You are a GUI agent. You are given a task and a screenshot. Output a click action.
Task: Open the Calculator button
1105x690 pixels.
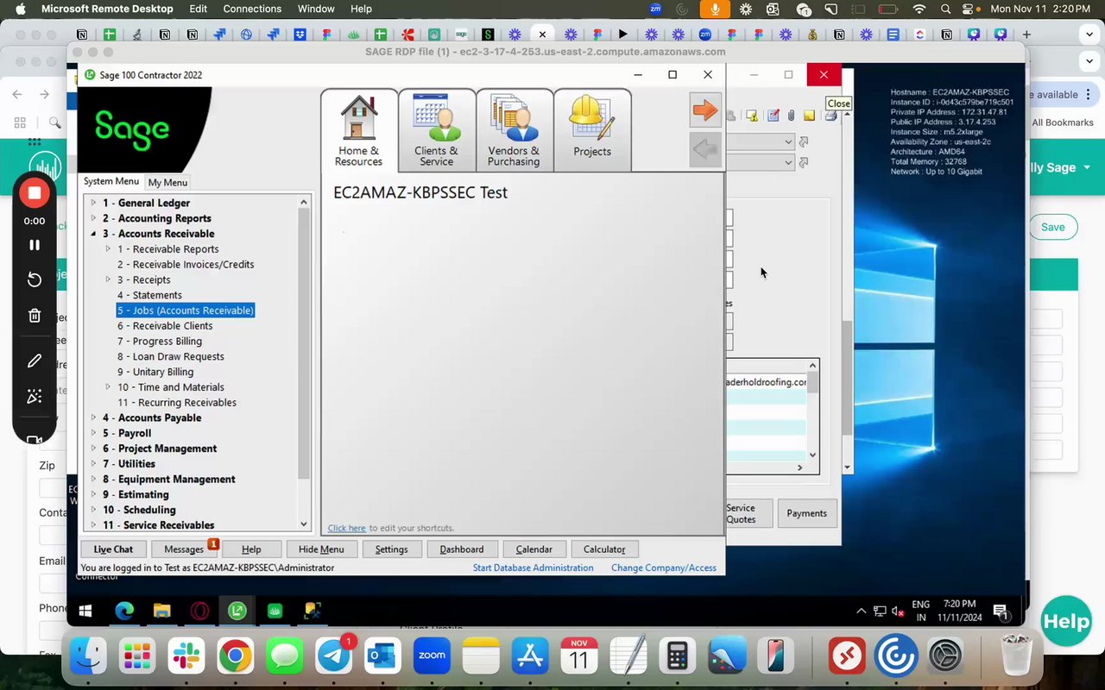604,549
